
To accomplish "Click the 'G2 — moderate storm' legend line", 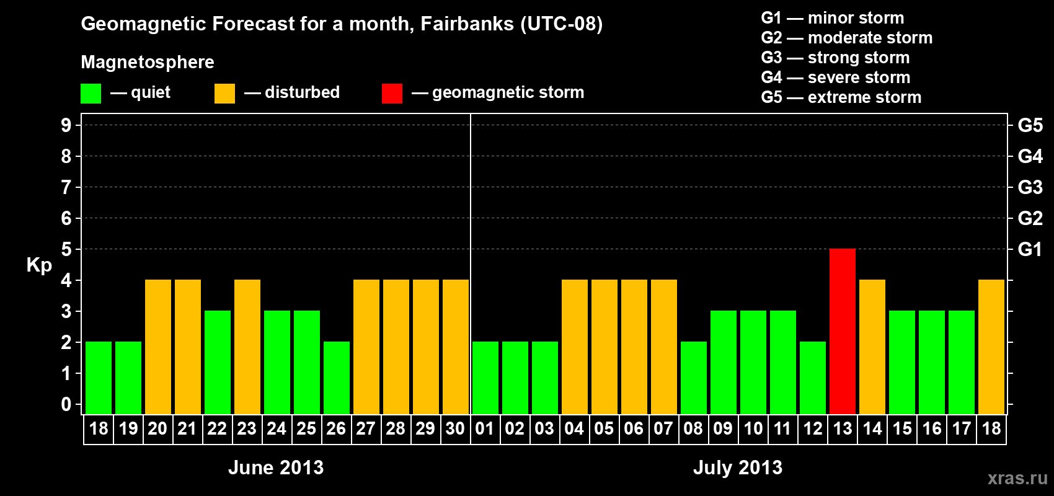I will coord(847,38).
